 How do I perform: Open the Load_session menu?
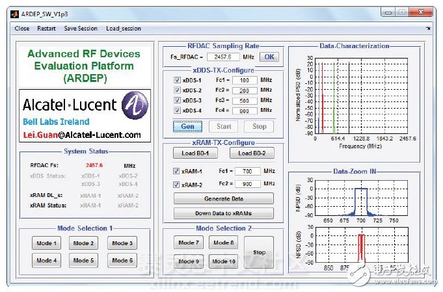click(124, 29)
